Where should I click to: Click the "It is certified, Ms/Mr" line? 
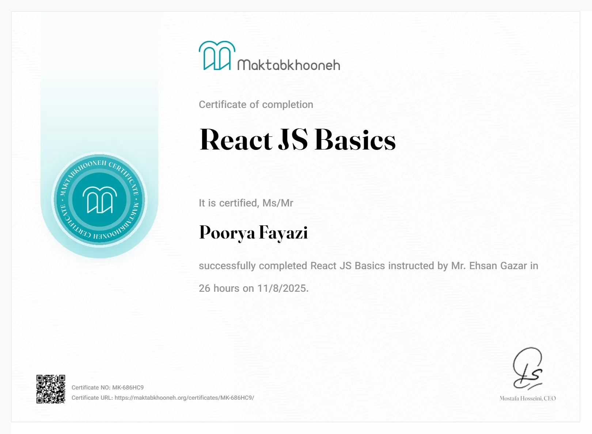pos(246,203)
